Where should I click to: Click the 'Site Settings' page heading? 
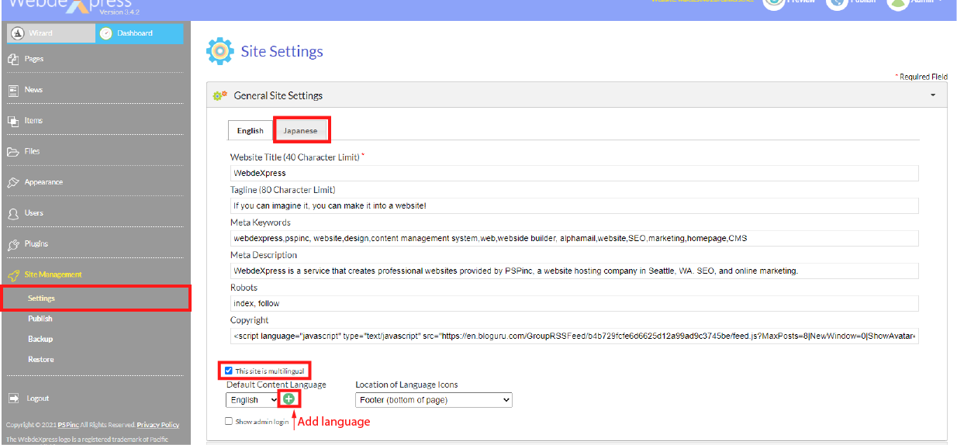click(x=282, y=52)
